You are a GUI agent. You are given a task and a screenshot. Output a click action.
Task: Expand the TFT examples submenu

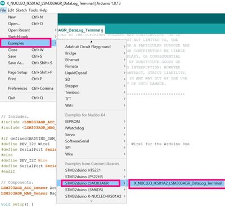(x=92, y=99)
